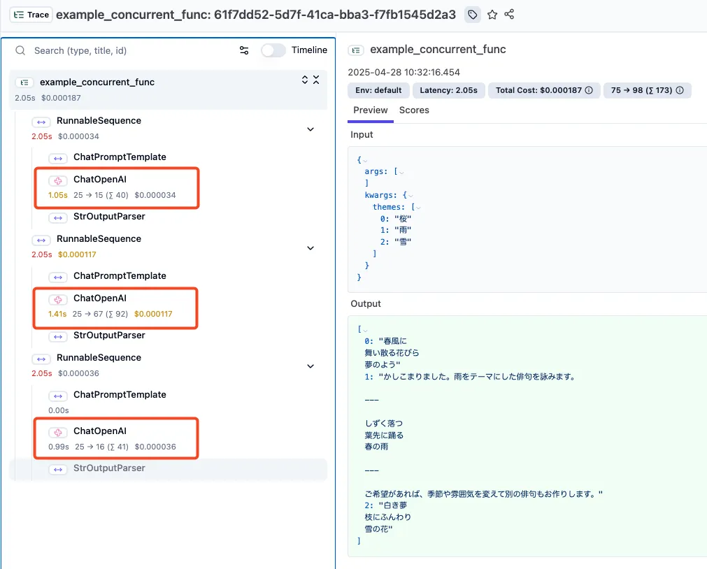707x569 pixels.
Task: Click the themes value "雪"
Action: [403, 242]
